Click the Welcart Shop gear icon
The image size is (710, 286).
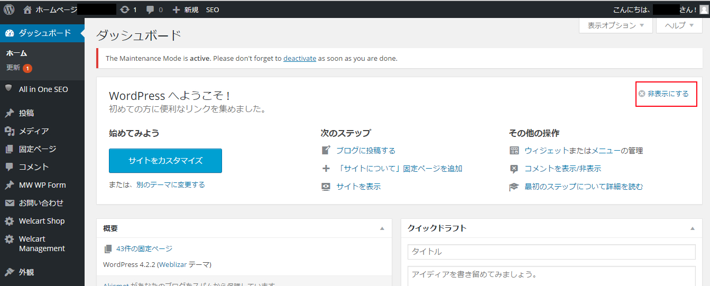click(10, 221)
